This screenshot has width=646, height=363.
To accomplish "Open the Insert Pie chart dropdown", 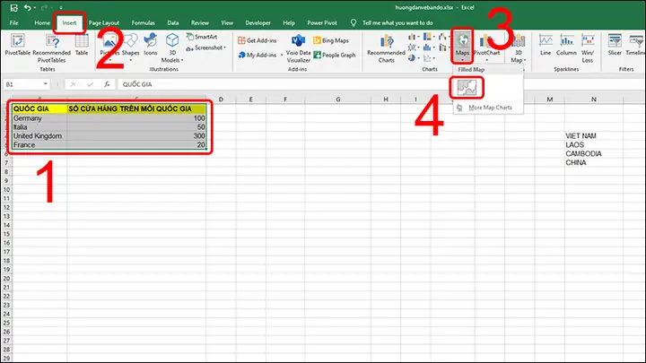I will tap(414, 58).
